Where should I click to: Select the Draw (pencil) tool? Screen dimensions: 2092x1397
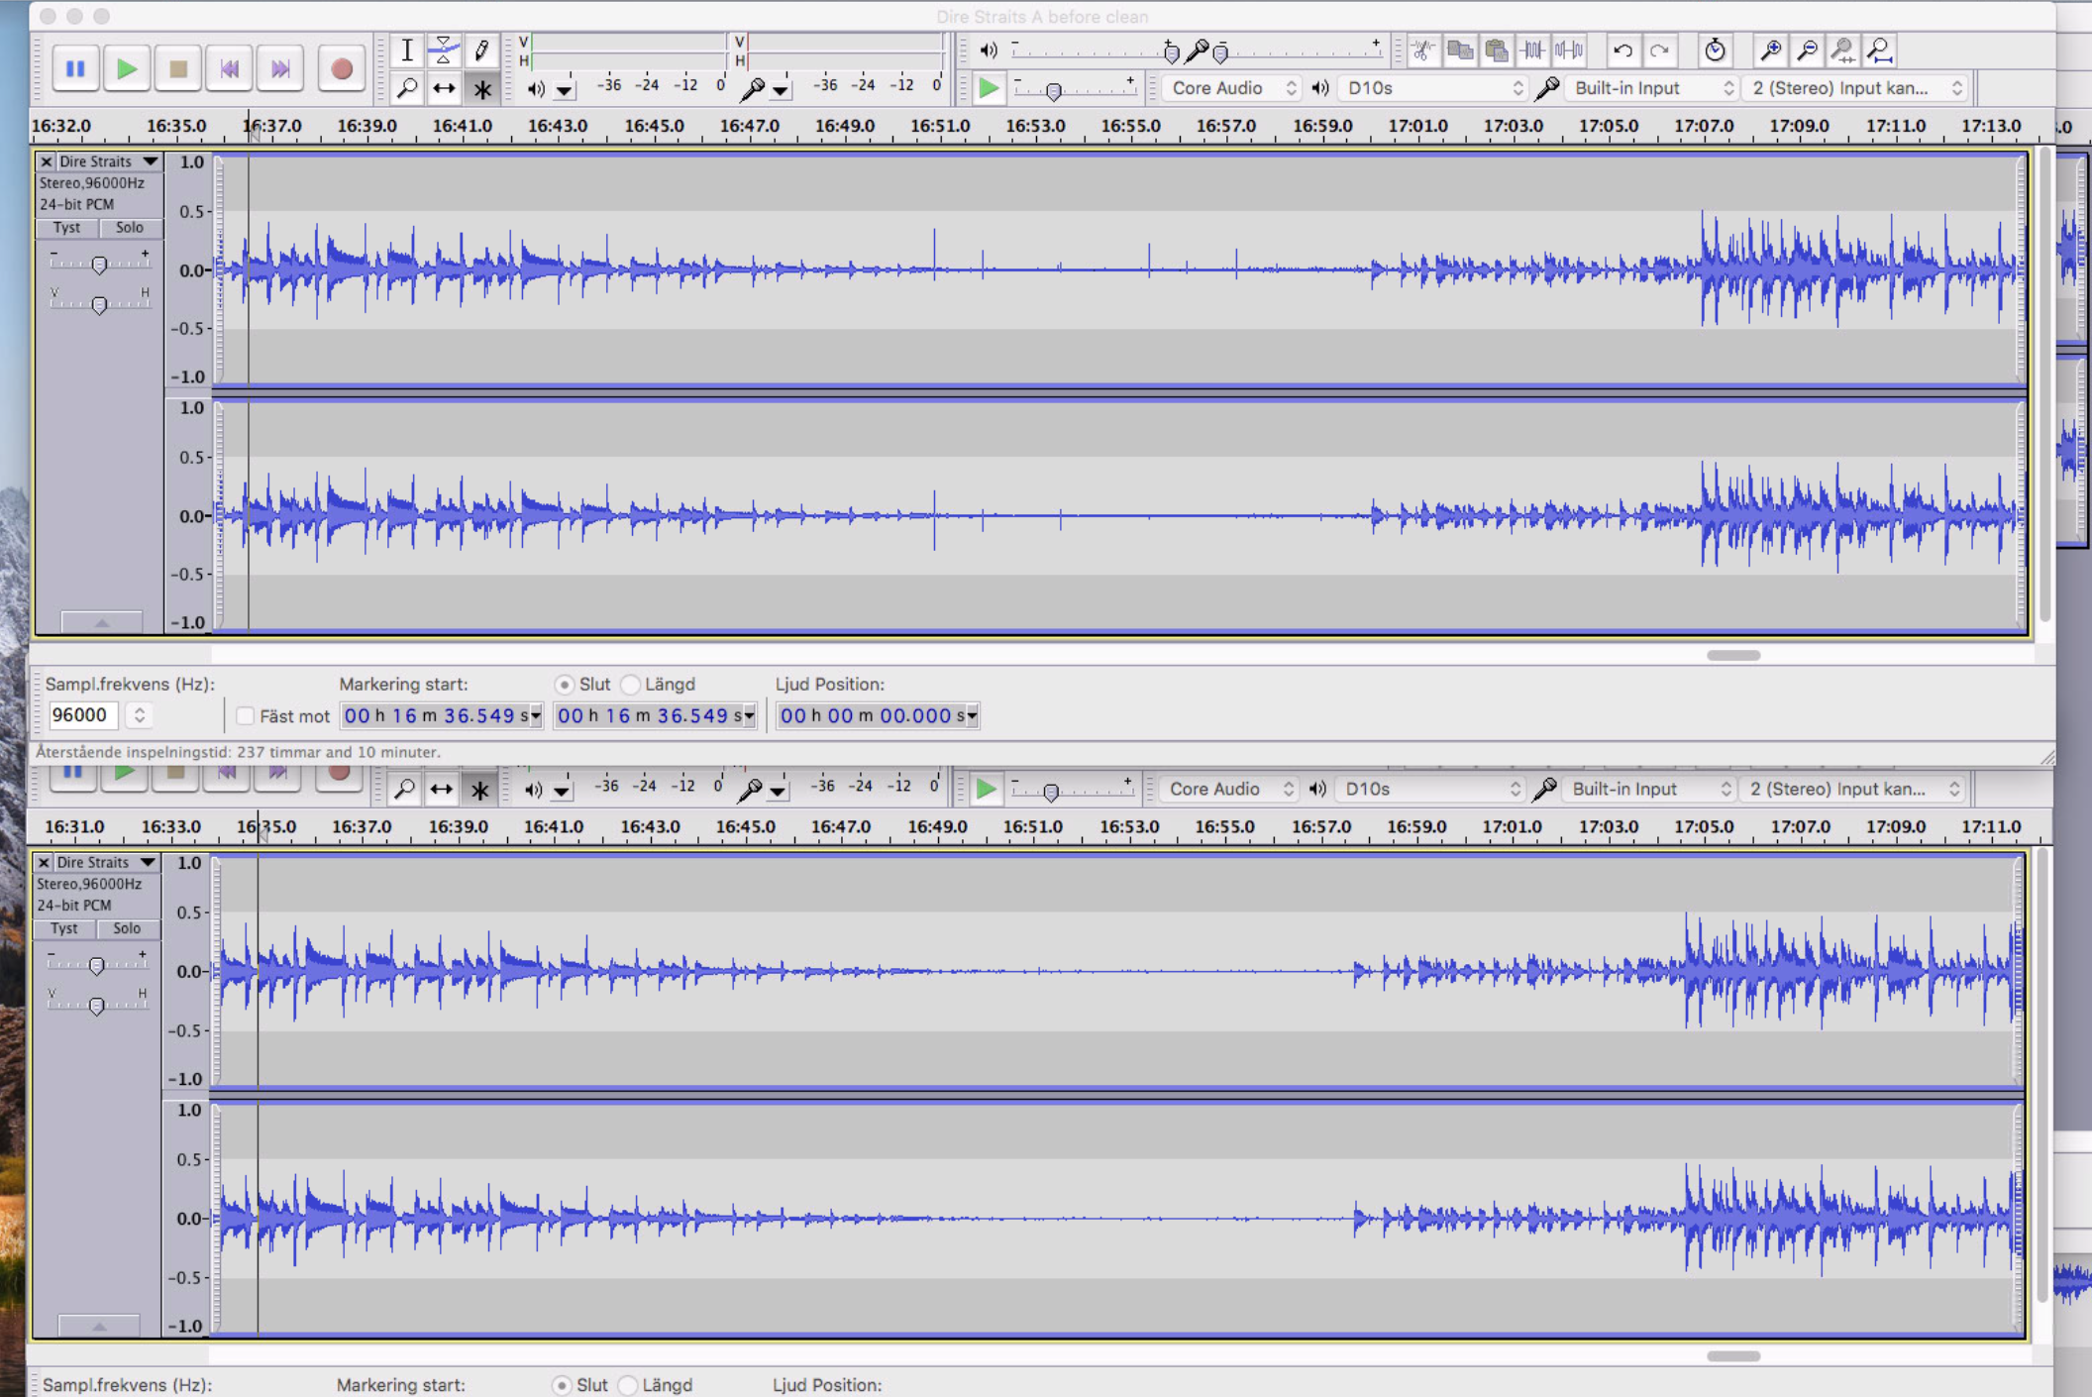[481, 51]
